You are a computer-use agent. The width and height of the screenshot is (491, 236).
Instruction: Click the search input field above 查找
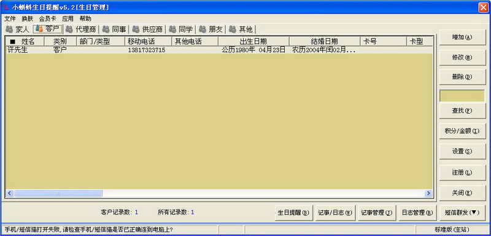point(462,96)
